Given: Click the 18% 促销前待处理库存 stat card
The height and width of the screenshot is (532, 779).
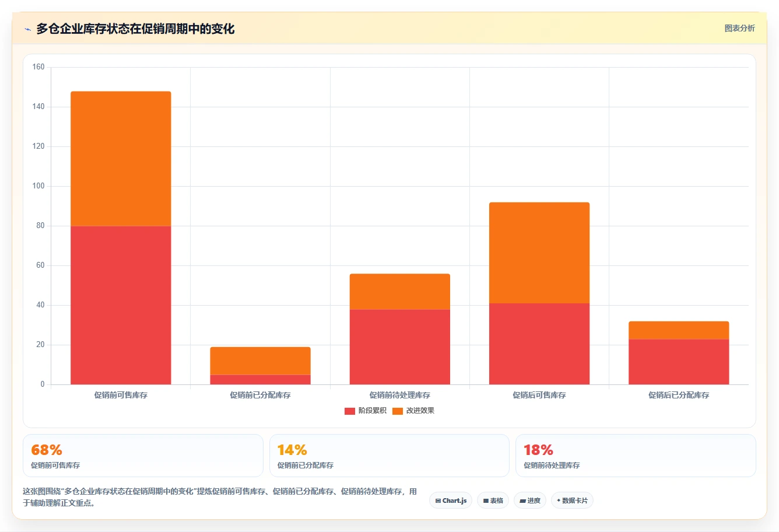Looking at the screenshot, I should [x=636, y=456].
